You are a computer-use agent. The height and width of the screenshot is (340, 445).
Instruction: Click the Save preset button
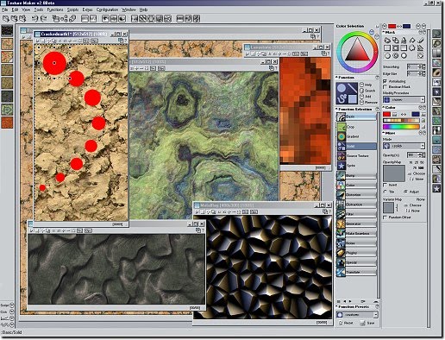pyautogui.click(x=367, y=323)
